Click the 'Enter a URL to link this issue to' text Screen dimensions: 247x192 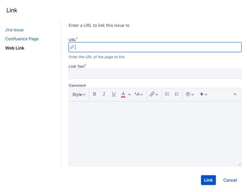click(99, 25)
